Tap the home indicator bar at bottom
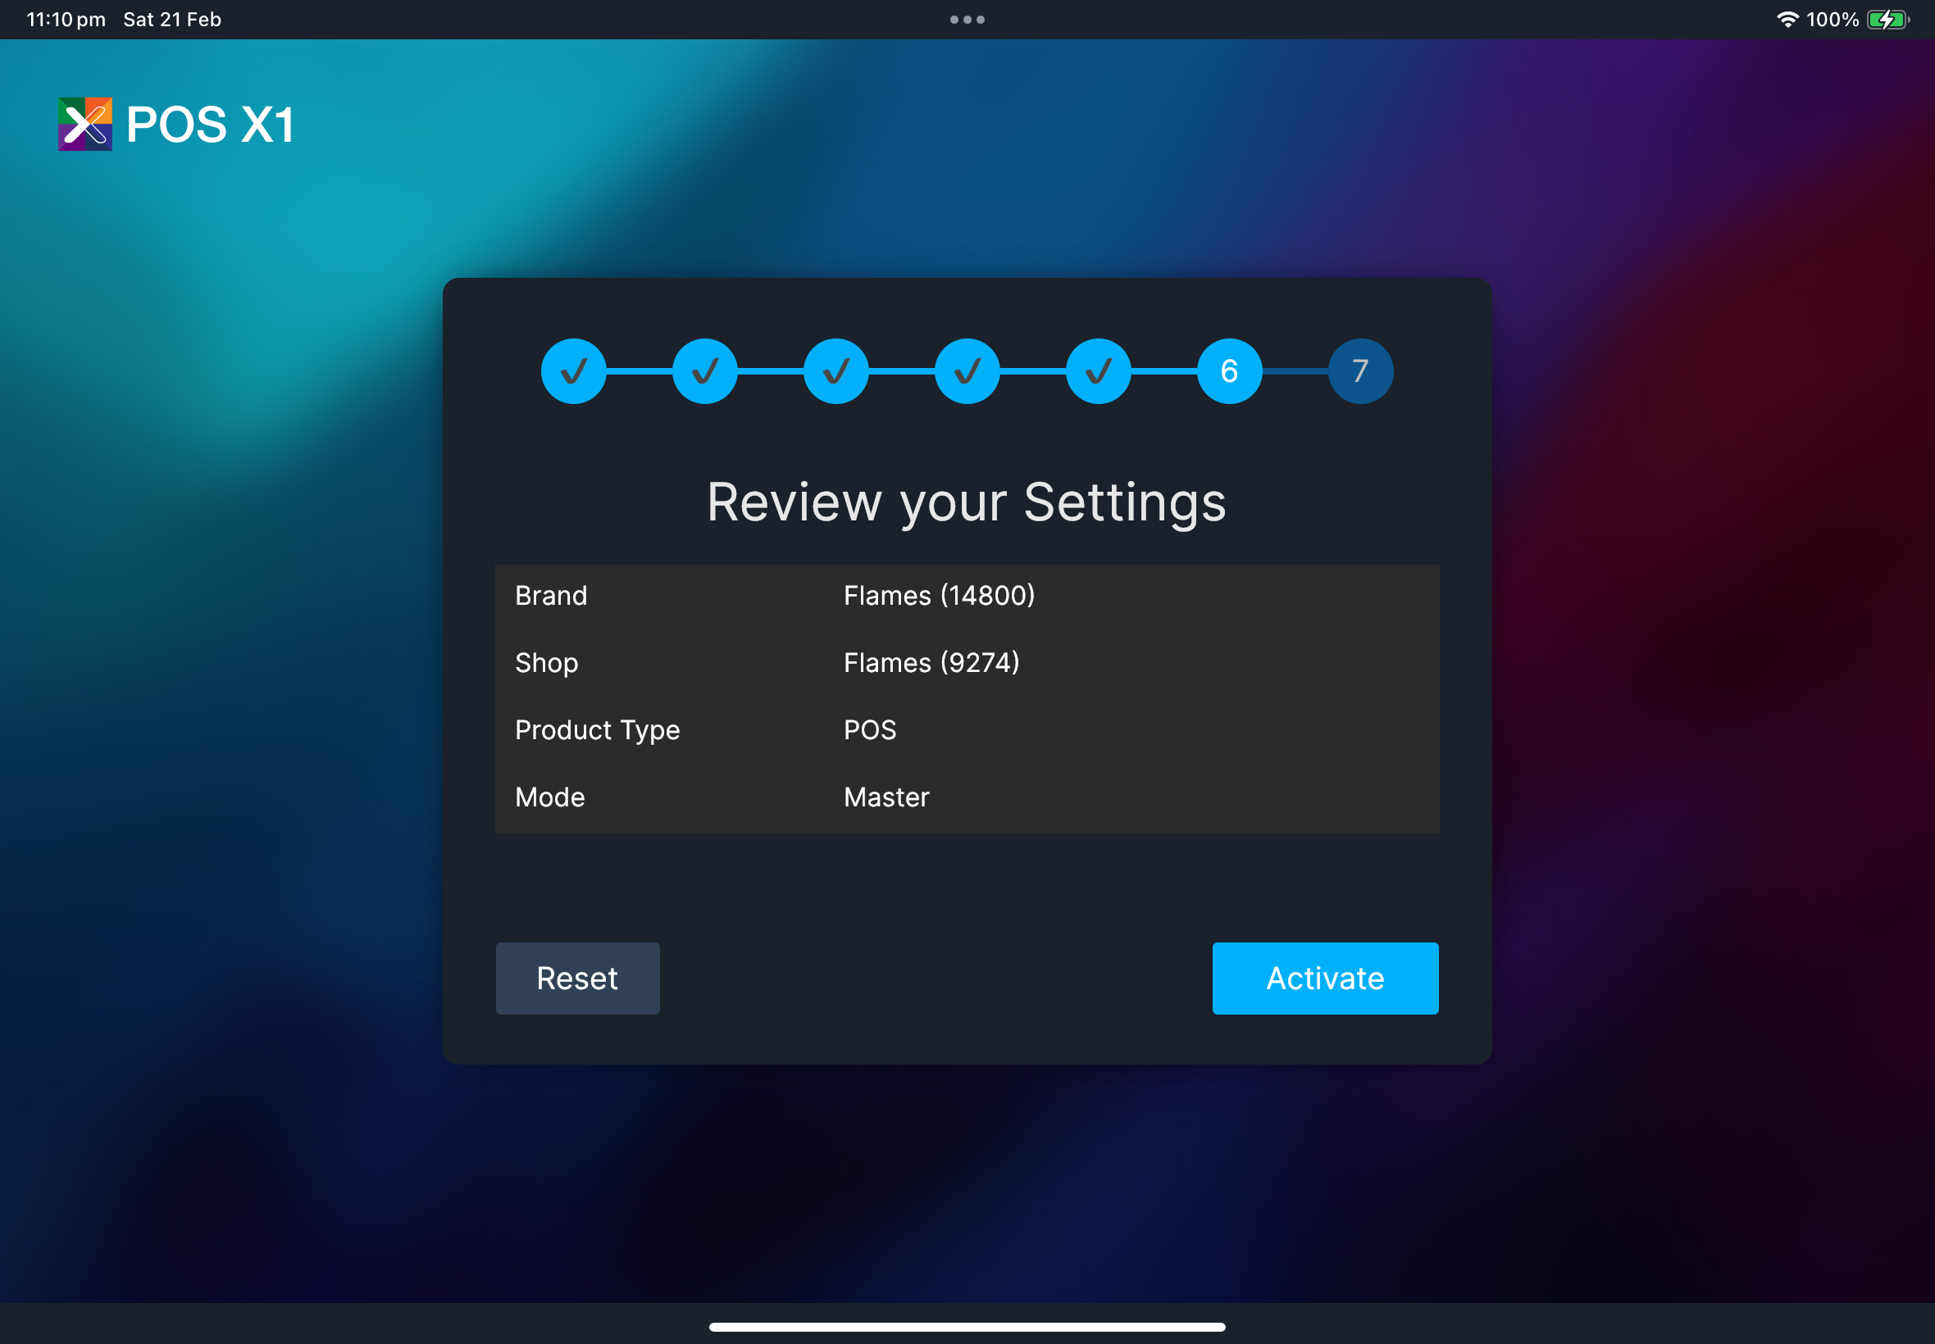This screenshot has height=1344, width=1935. 967,1329
